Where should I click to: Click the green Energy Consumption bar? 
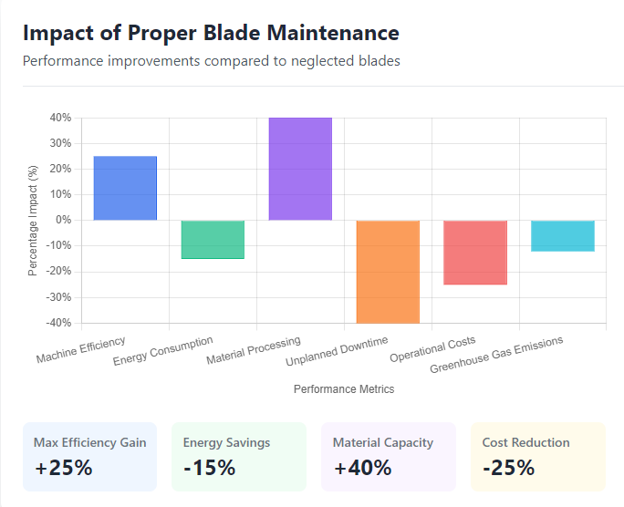(213, 240)
